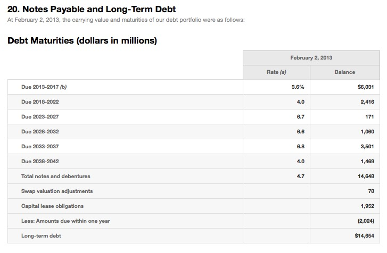The height and width of the screenshot is (253, 387).
Task: Click the $6,031 balance cell
Action: pos(366,87)
